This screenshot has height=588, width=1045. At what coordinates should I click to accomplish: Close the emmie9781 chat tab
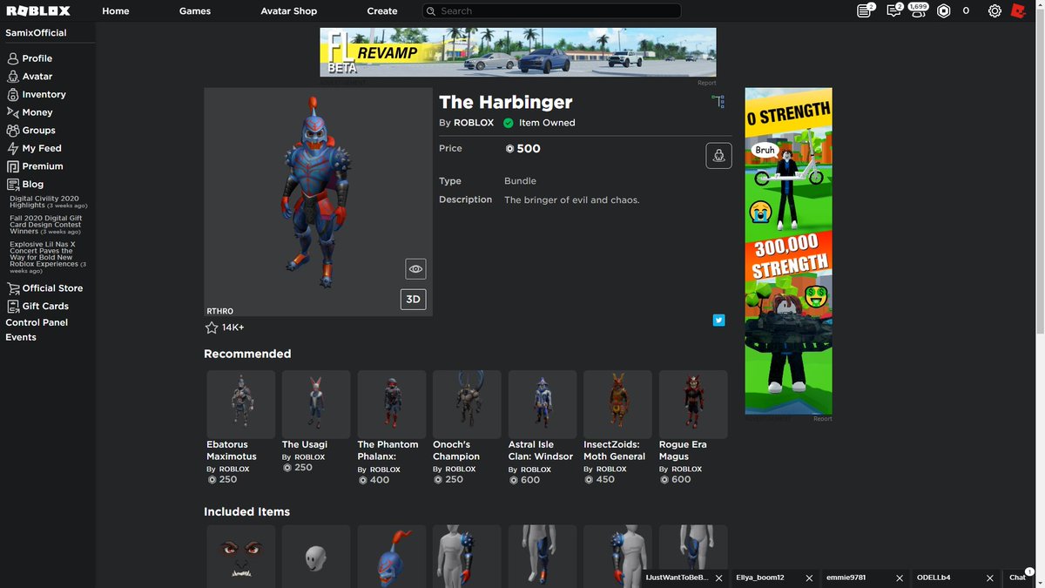[900, 578]
